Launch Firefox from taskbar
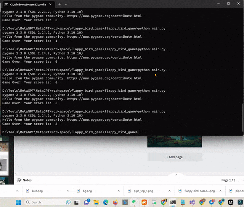The height and width of the screenshot is (207, 244). 115,202
